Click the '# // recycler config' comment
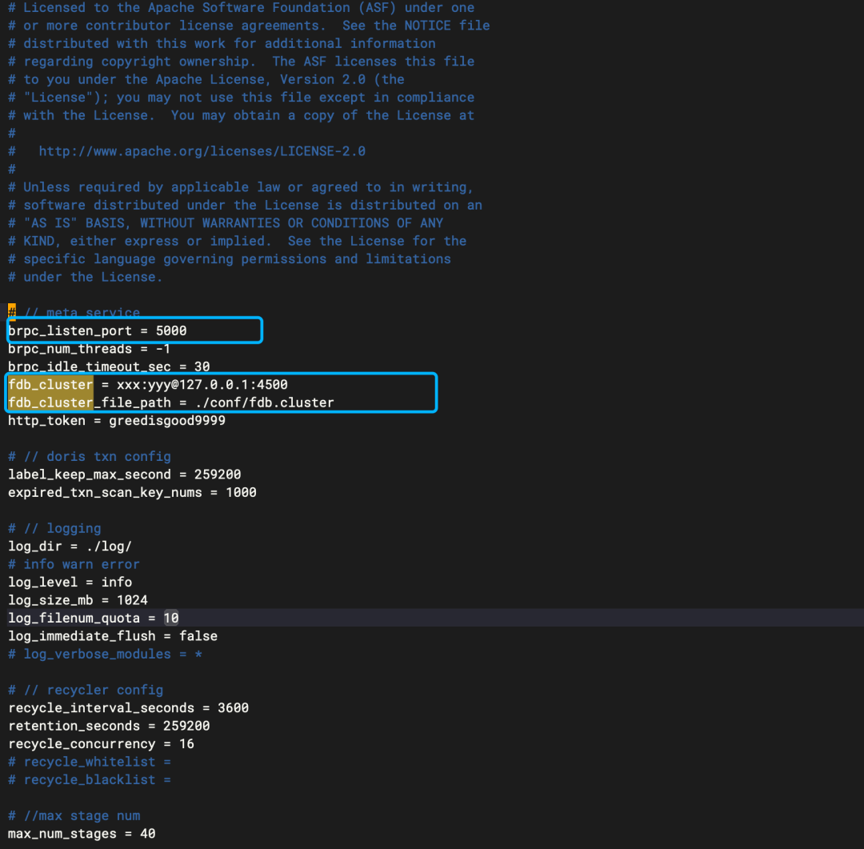The height and width of the screenshot is (849, 864). (x=86, y=690)
